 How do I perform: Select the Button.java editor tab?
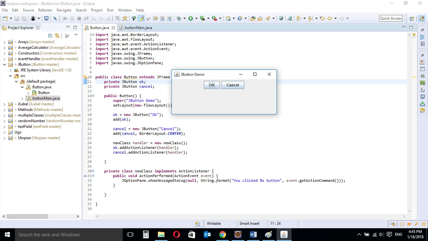tap(99, 28)
